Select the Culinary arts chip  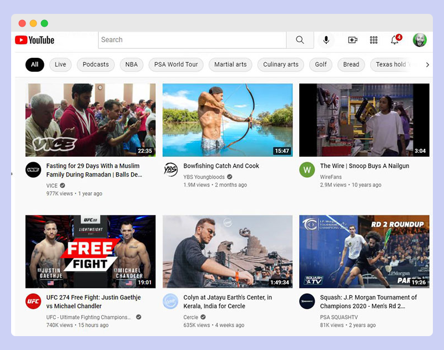point(281,64)
